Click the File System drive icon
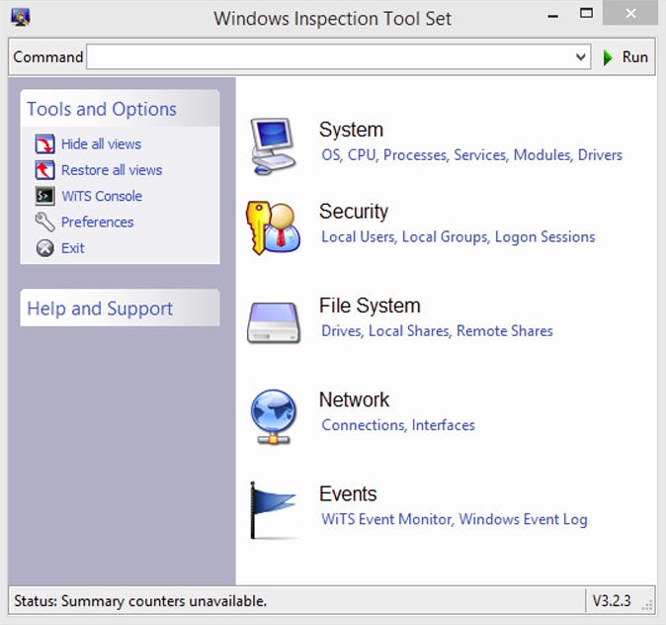Screen dimensions: 666x625 point(274,322)
